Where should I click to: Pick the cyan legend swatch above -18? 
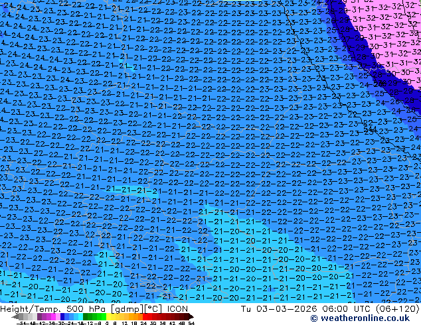coord(80,316)
